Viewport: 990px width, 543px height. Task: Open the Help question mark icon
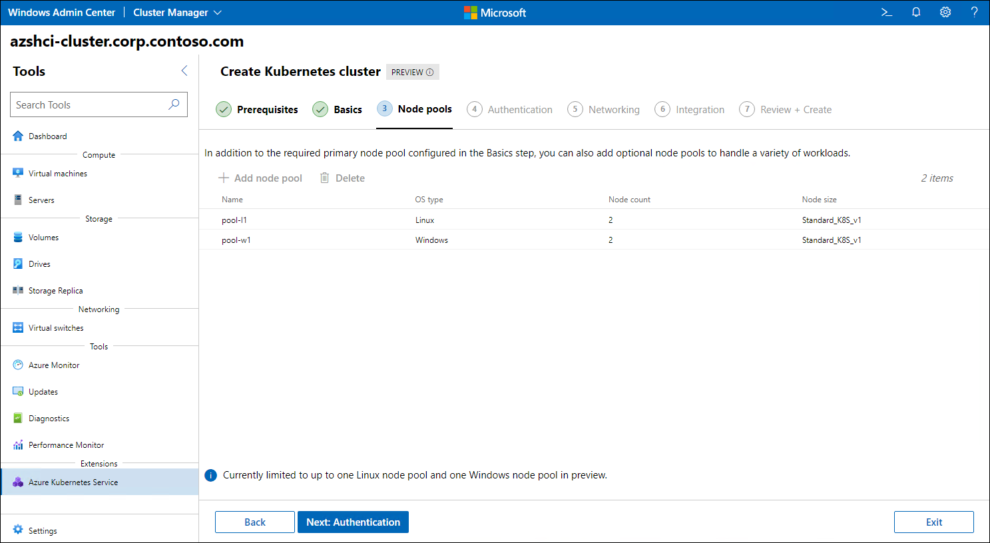974,12
